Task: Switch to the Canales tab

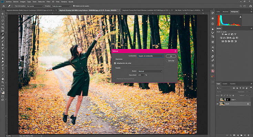Action: (x=225, y=84)
